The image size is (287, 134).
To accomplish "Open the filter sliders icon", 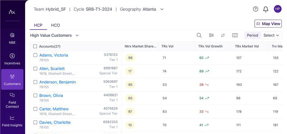I will 211,35.
